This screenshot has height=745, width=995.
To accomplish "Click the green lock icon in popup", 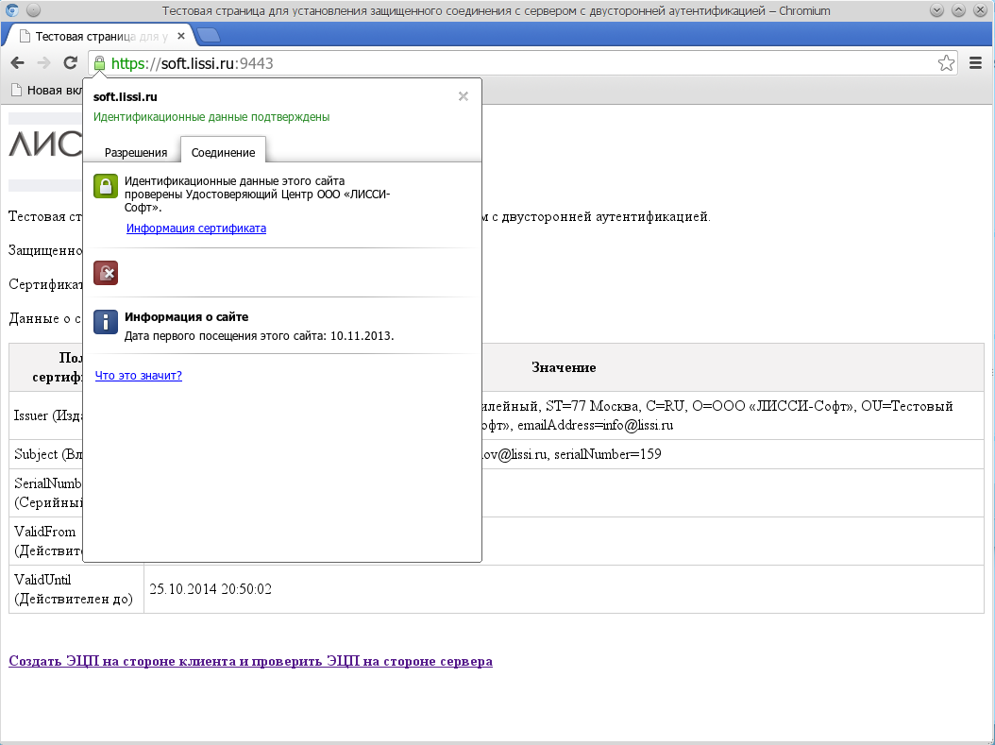I will point(106,186).
